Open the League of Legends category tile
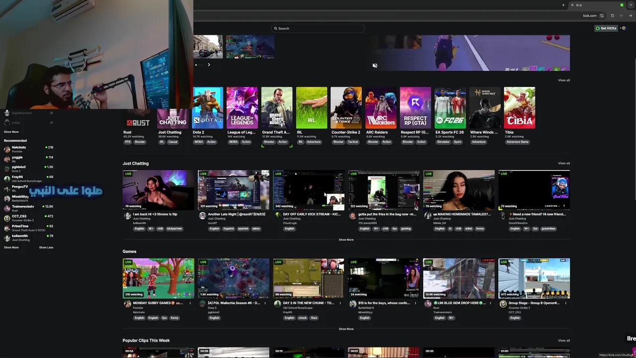The width and height of the screenshot is (636, 358). pyautogui.click(x=242, y=108)
